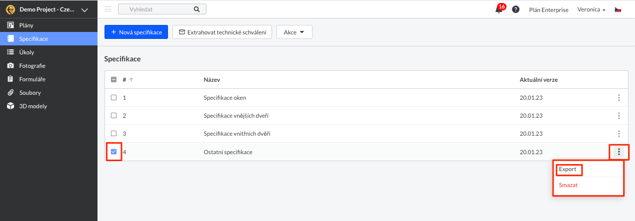Screen dimensions: 635x221
Task: Check the box for Specifikace oken
Action: point(113,98)
